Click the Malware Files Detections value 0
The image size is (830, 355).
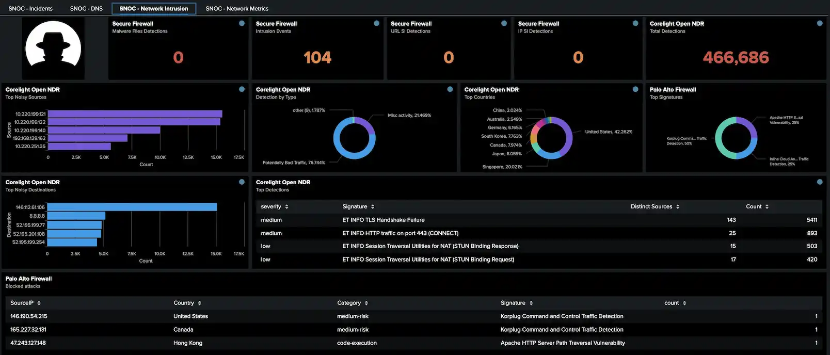coord(178,57)
